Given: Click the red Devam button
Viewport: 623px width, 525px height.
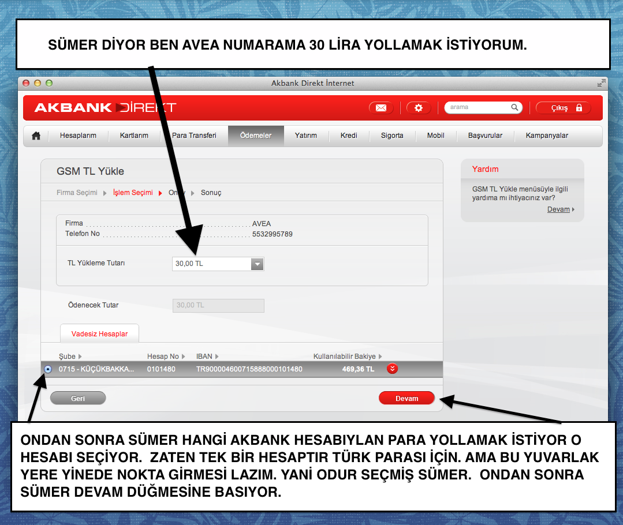Looking at the screenshot, I should click(407, 398).
